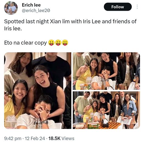The width and height of the screenshot is (144, 143).
Task: Click the 9:42 pm timestamp
Action: click(x=13, y=138)
